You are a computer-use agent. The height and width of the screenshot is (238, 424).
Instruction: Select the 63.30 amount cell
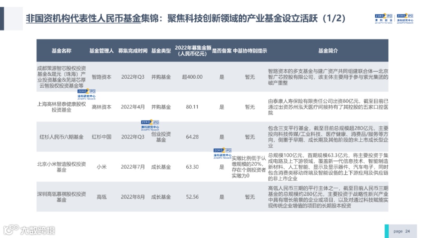(x=192, y=167)
